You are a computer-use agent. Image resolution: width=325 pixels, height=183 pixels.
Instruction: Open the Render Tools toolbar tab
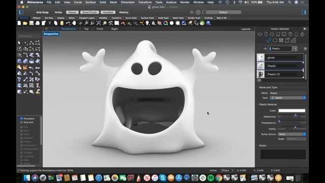click(194, 18)
